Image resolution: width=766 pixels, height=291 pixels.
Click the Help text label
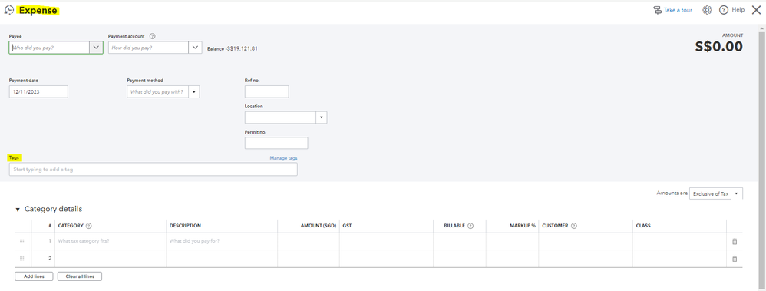(738, 10)
